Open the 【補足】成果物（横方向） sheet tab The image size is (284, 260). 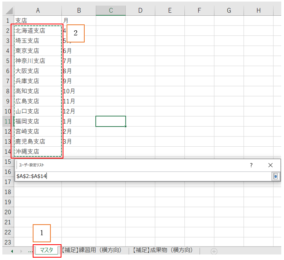(163, 251)
